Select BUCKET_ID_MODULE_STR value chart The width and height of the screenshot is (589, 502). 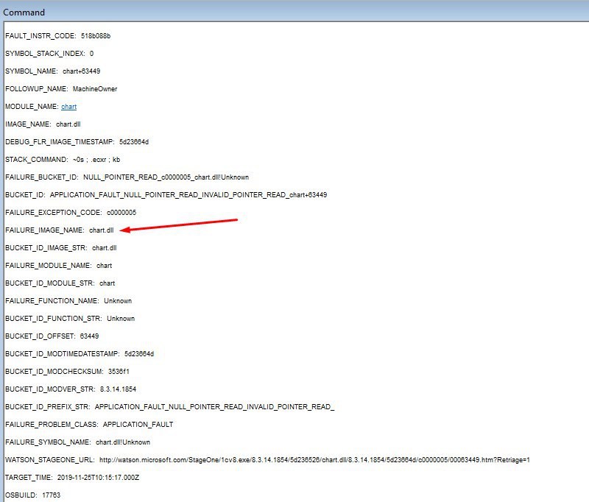coord(107,283)
